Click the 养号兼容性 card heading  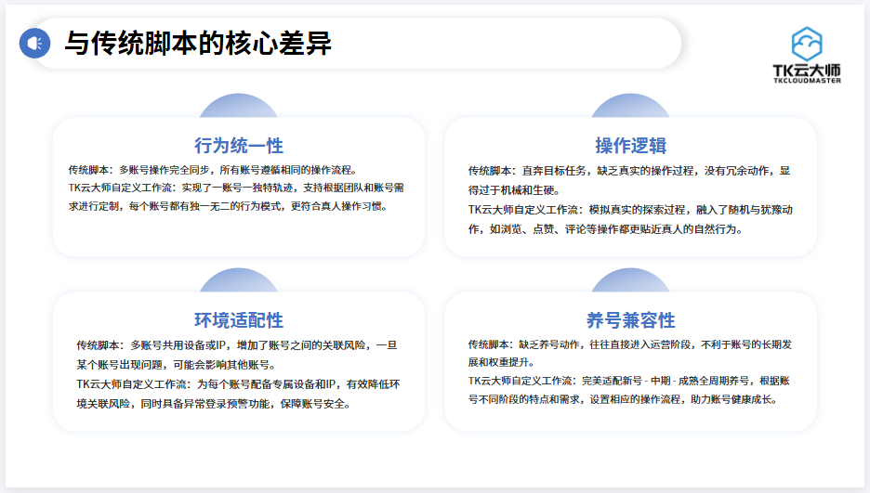point(631,320)
